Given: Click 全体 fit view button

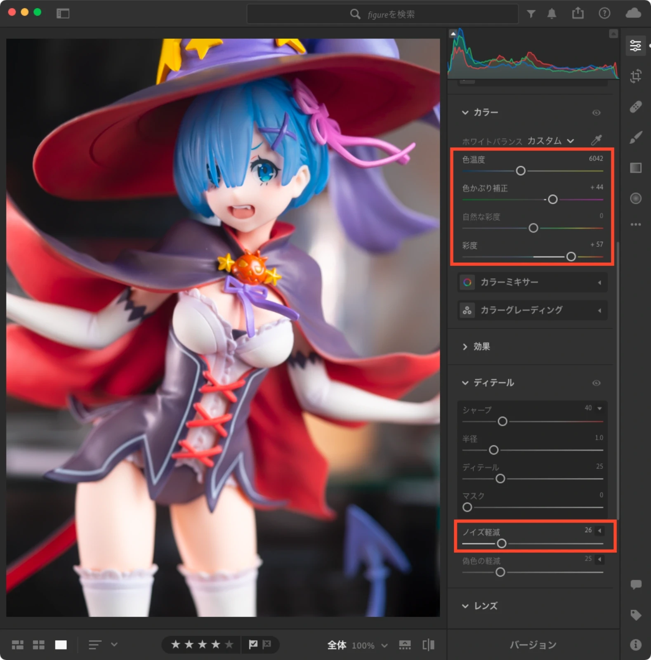Looking at the screenshot, I should point(337,645).
